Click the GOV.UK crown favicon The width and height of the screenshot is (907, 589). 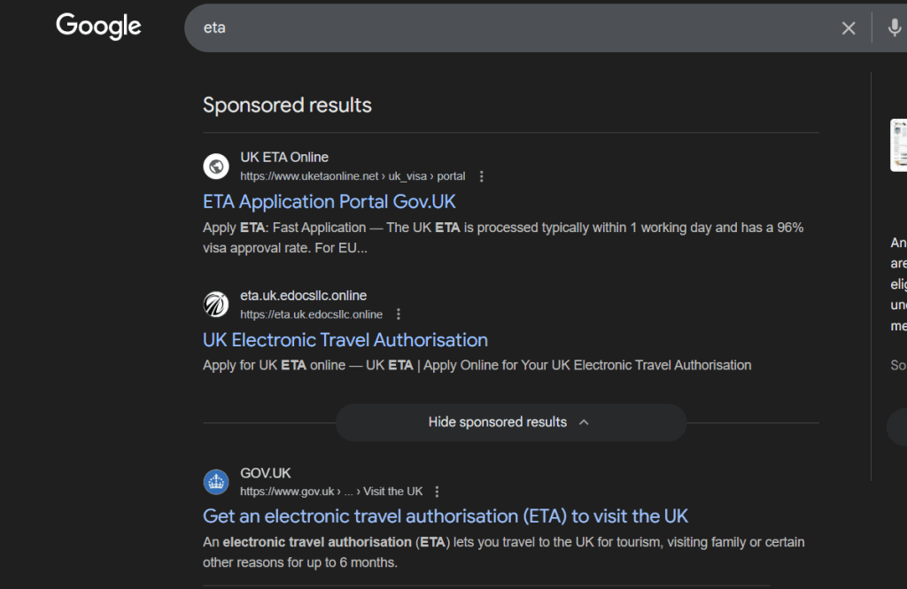216,482
